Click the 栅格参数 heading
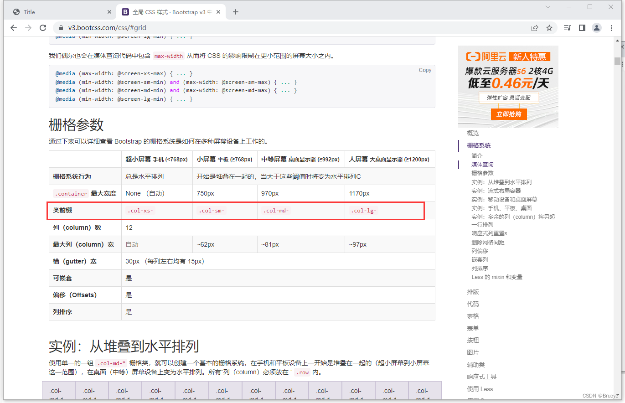 point(76,124)
